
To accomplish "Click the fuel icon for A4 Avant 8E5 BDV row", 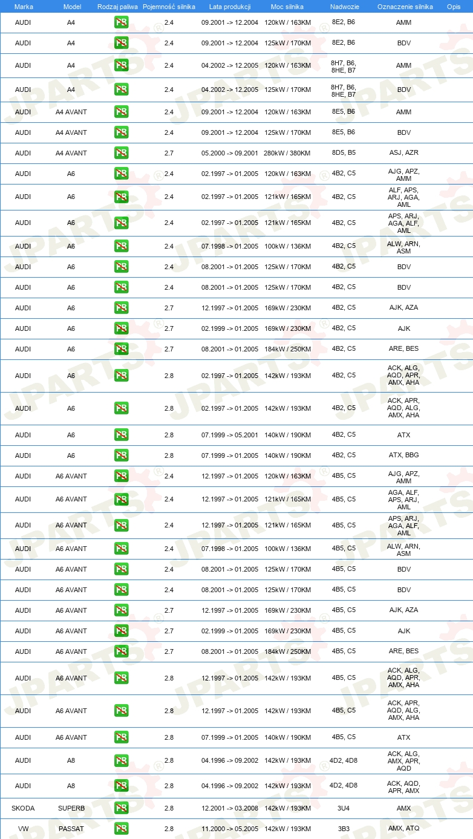I will [x=122, y=132].
